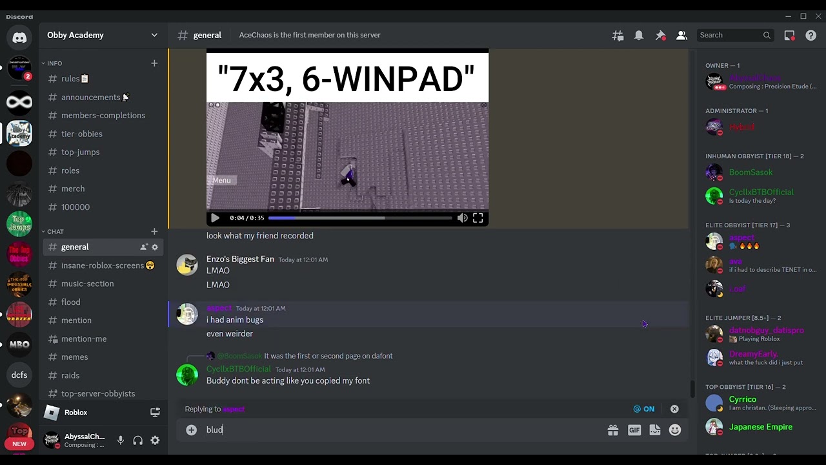Click the search magnifier icon
This screenshot has height=465, width=826.
(767, 36)
